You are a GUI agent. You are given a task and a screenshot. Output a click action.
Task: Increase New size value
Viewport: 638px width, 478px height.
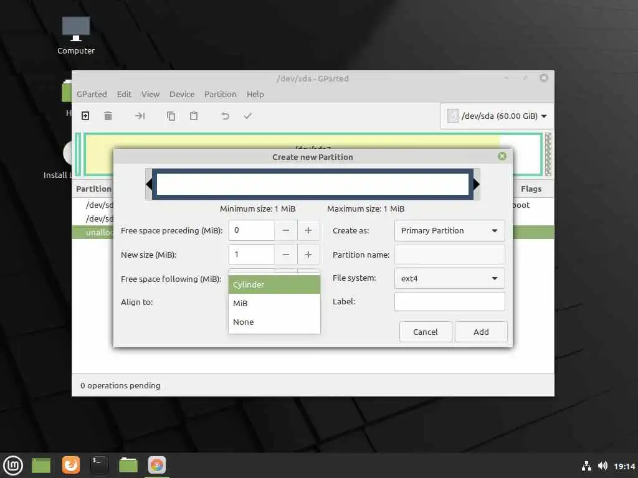coord(308,255)
